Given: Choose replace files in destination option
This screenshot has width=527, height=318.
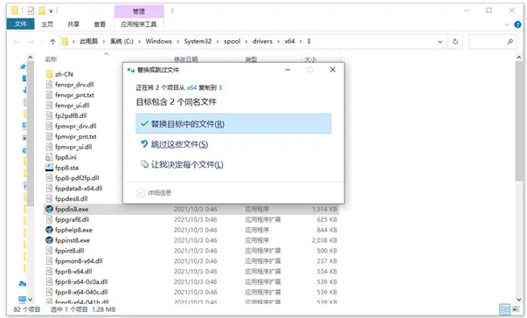Looking at the screenshot, I should point(233,124).
